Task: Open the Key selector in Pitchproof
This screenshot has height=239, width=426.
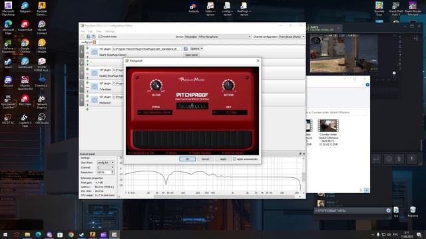Action: point(230,112)
